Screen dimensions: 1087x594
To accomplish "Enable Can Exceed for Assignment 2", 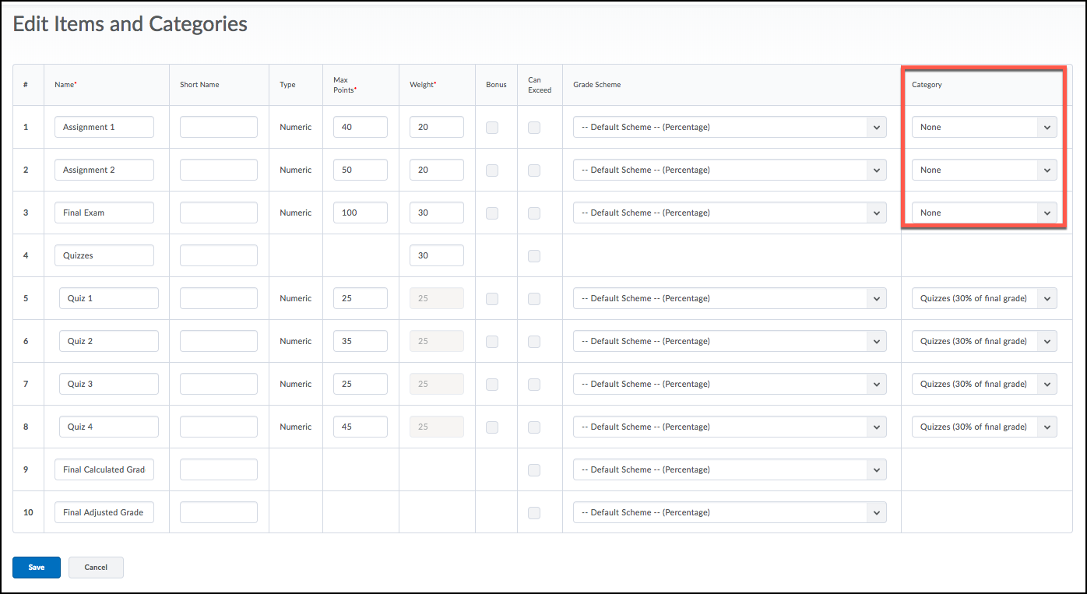I will pos(534,170).
